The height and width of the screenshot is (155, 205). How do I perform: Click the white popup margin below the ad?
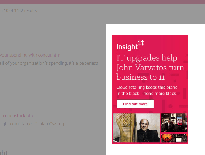(150, 150)
